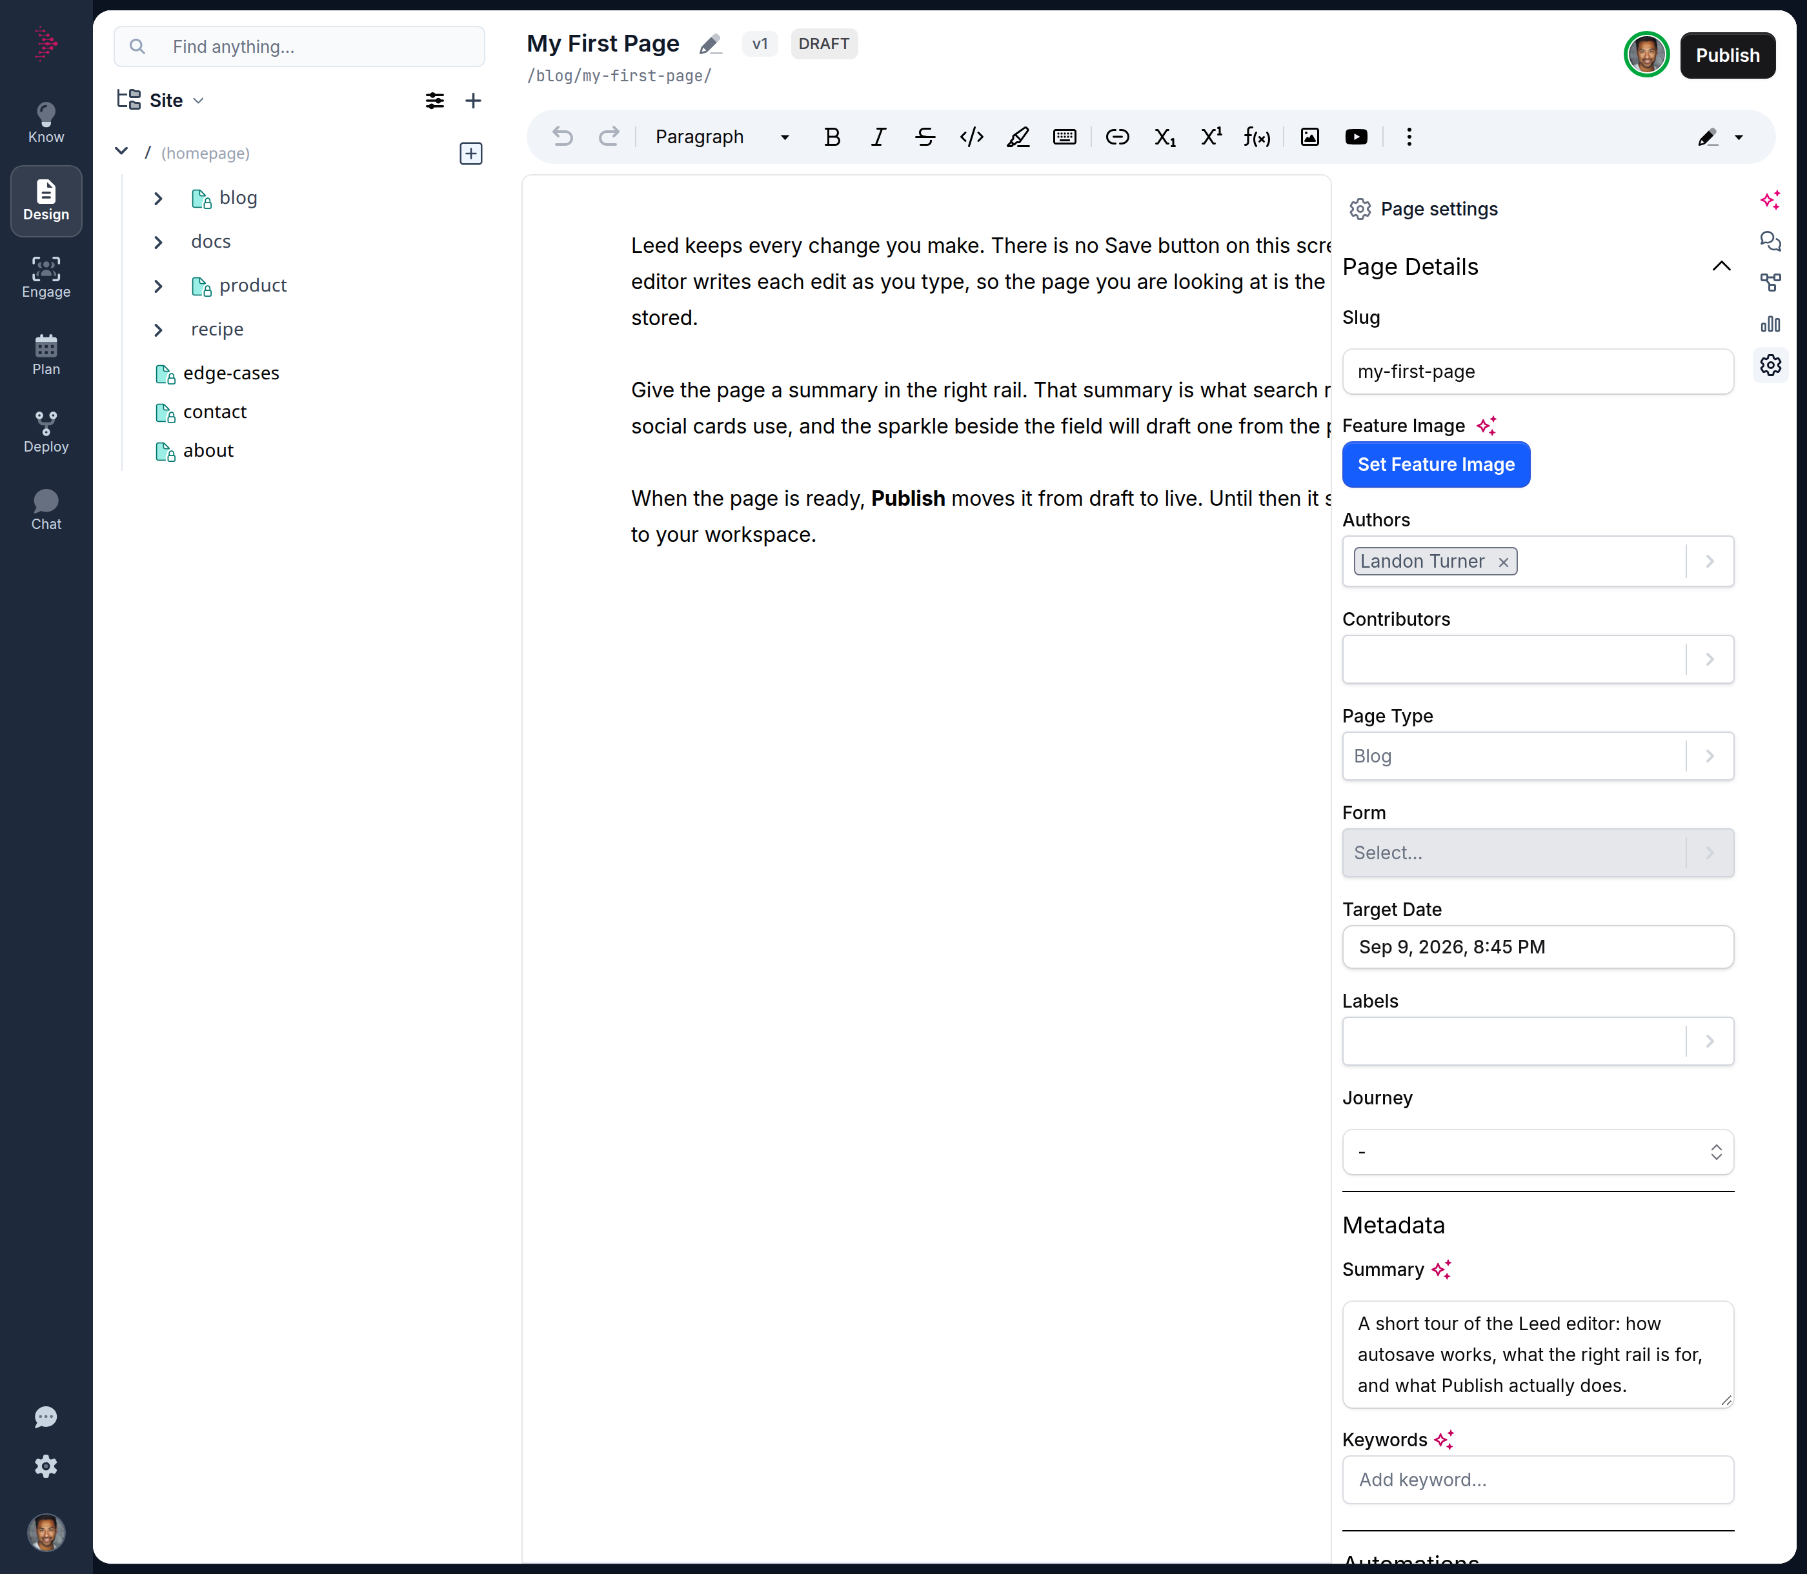Image resolution: width=1807 pixels, height=1574 pixels.
Task: Click the Find anything search field
Action: click(x=299, y=46)
